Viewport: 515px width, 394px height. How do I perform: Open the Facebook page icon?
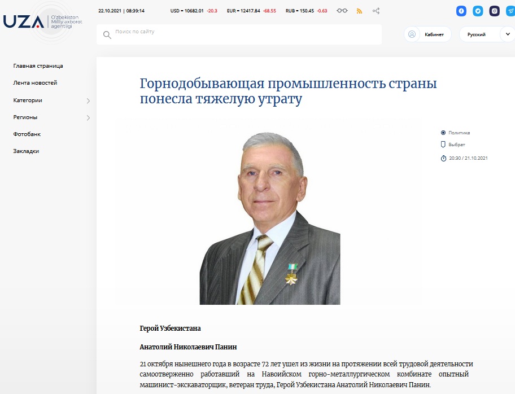click(462, 11)
